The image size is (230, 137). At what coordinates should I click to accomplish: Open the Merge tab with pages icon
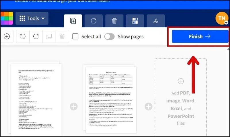73,21
